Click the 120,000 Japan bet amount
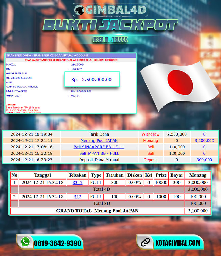Image resolution: width=221 pixels, height=256 pixels. pyautogui.click(x=177, y=153)
